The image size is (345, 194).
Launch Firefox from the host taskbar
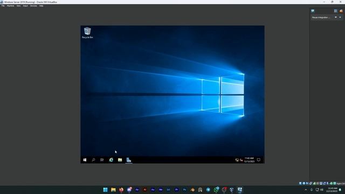click(x=121, y=190)
